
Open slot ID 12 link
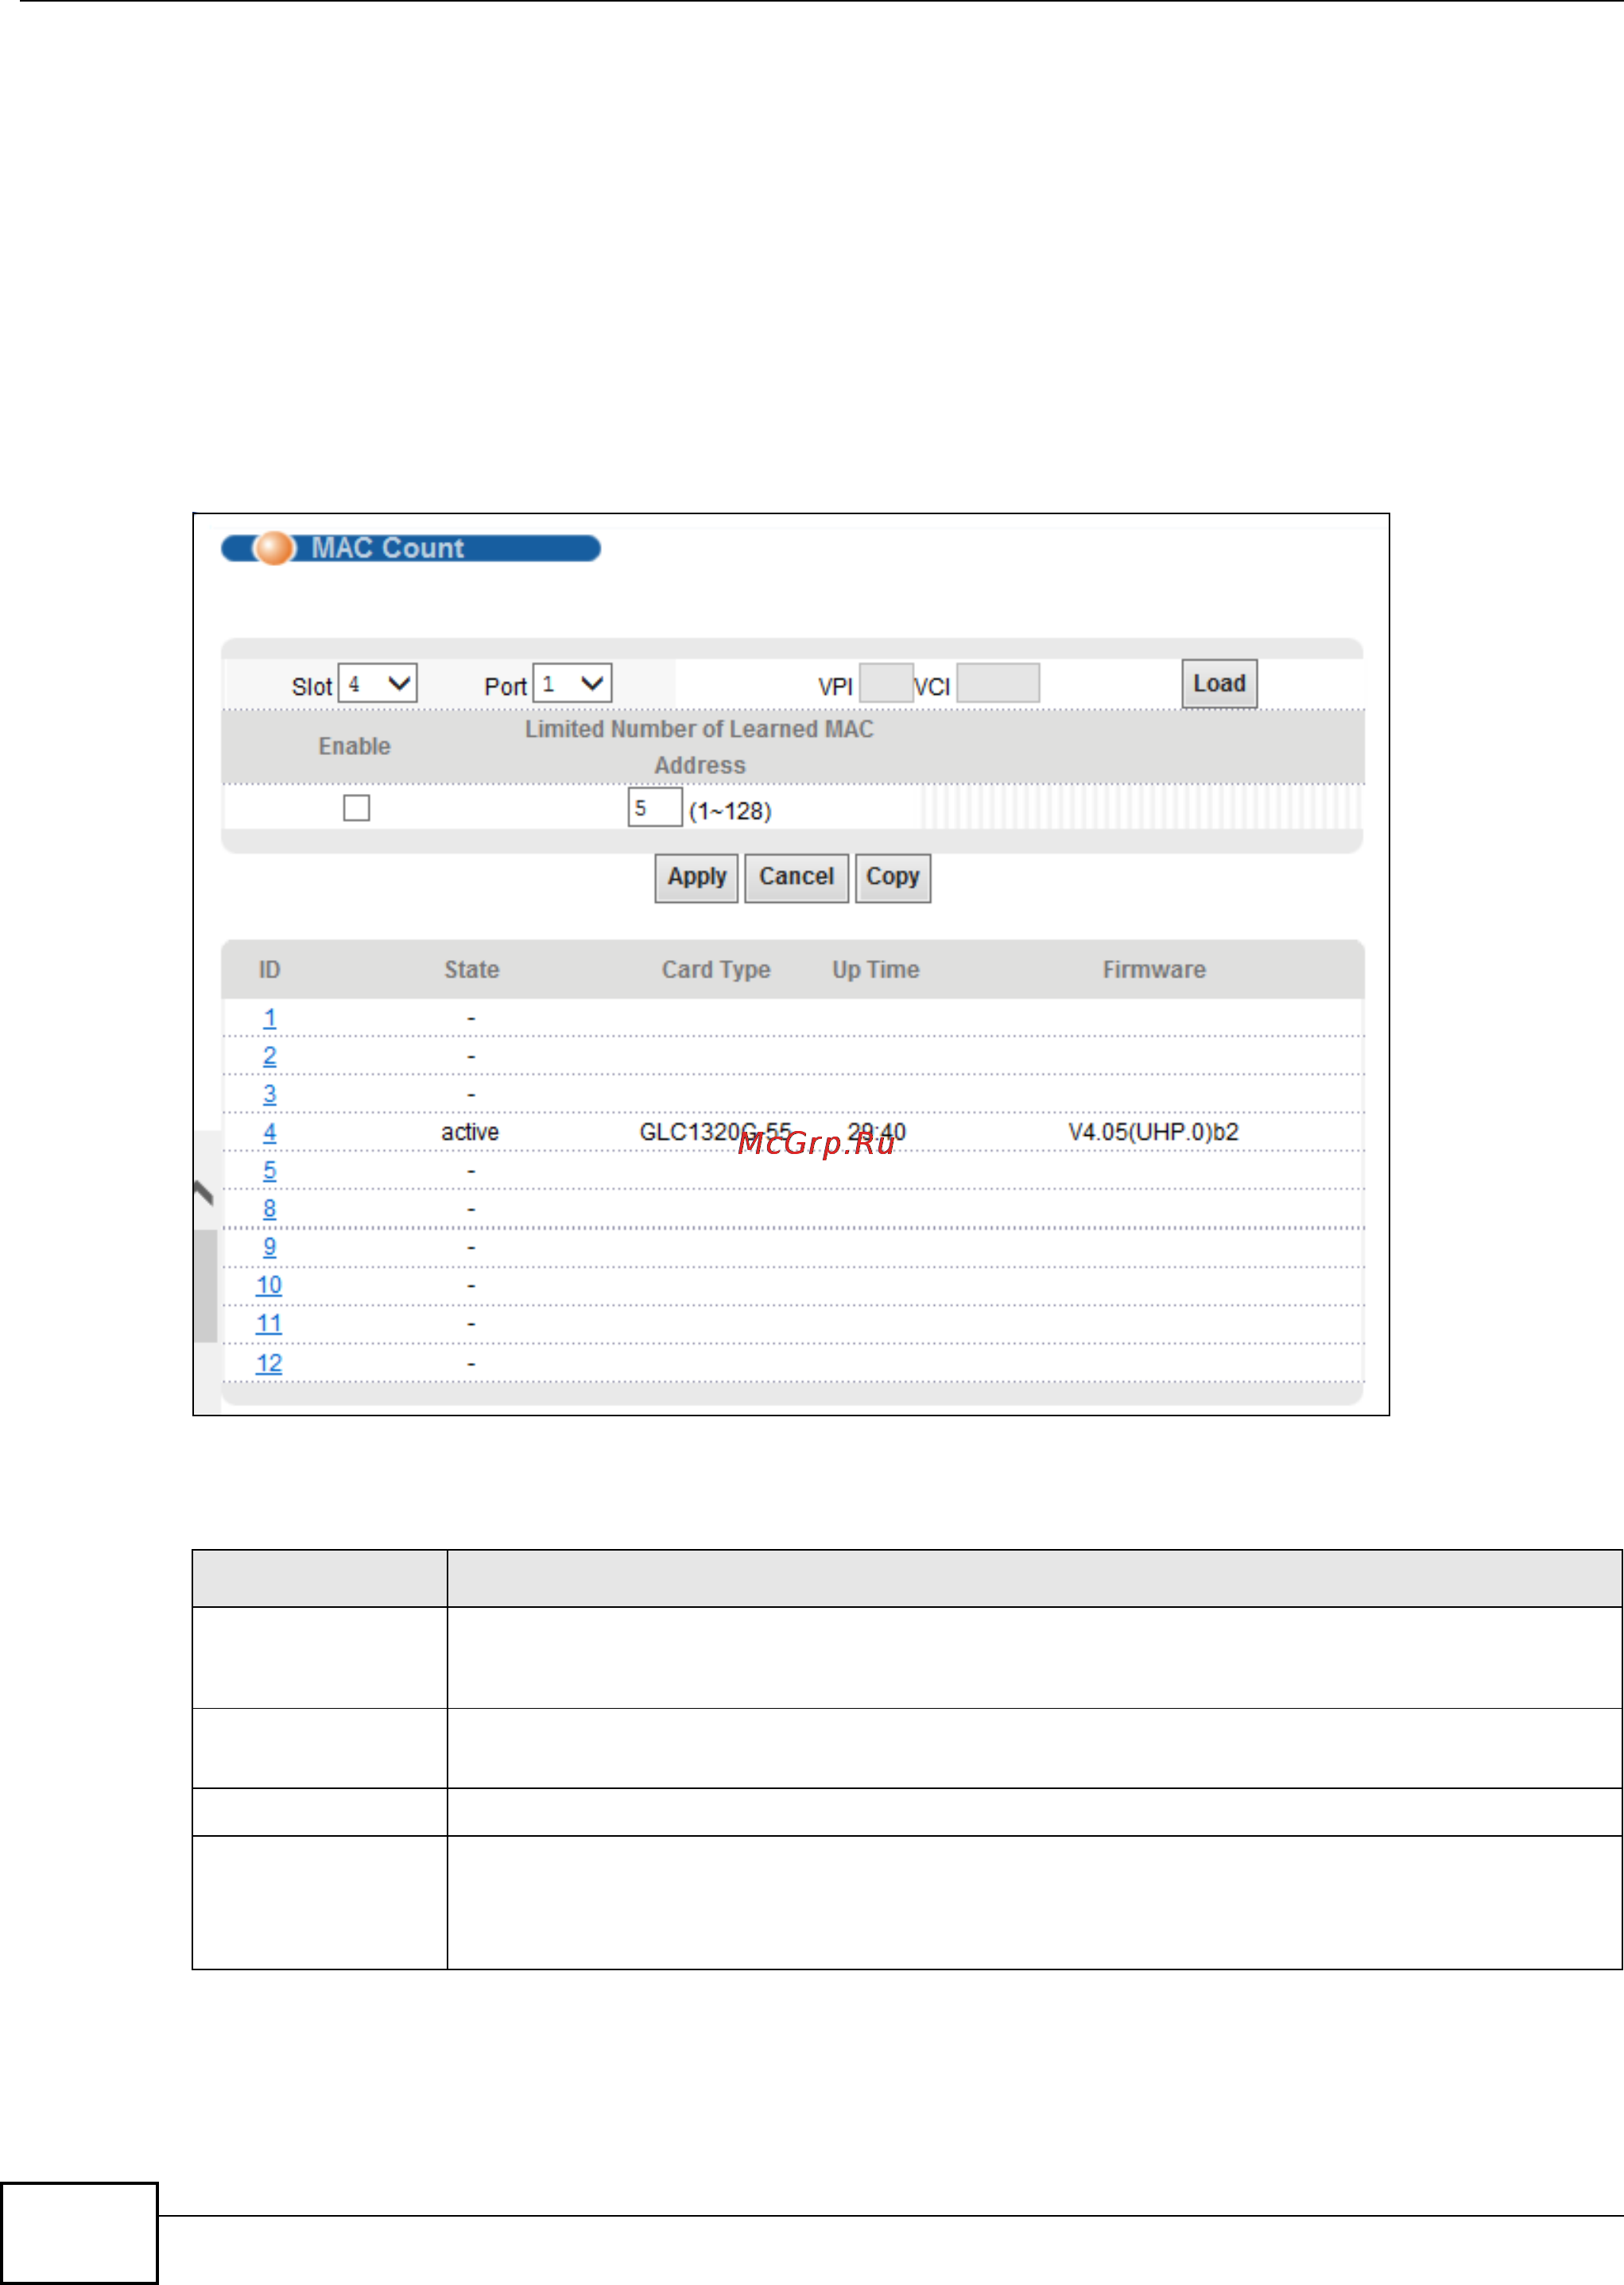click(268, 1363)
